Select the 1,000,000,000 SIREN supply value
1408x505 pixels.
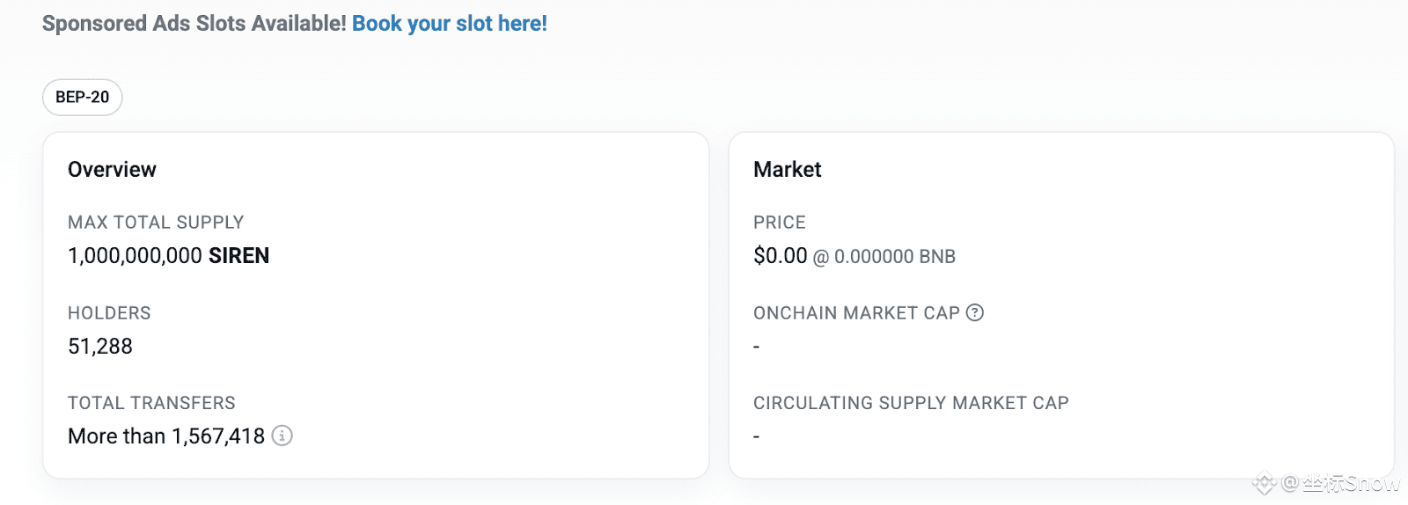(x=168, y=256)
